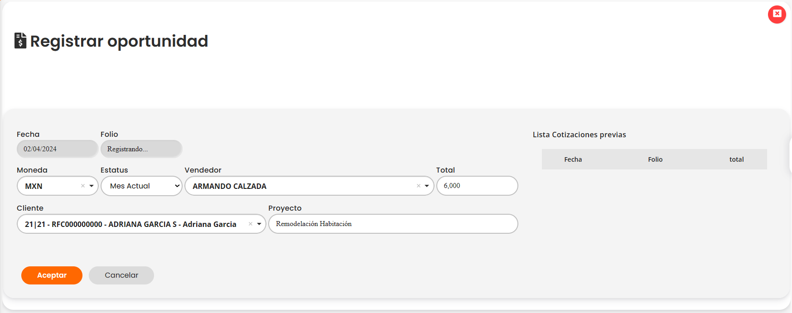The image size is (792, 313).
Task: Expand the Vendedor dropdown arrow
Action: tap(427, 186)
